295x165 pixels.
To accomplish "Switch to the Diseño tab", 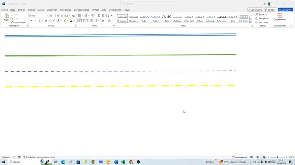I will tap(41, 10).
